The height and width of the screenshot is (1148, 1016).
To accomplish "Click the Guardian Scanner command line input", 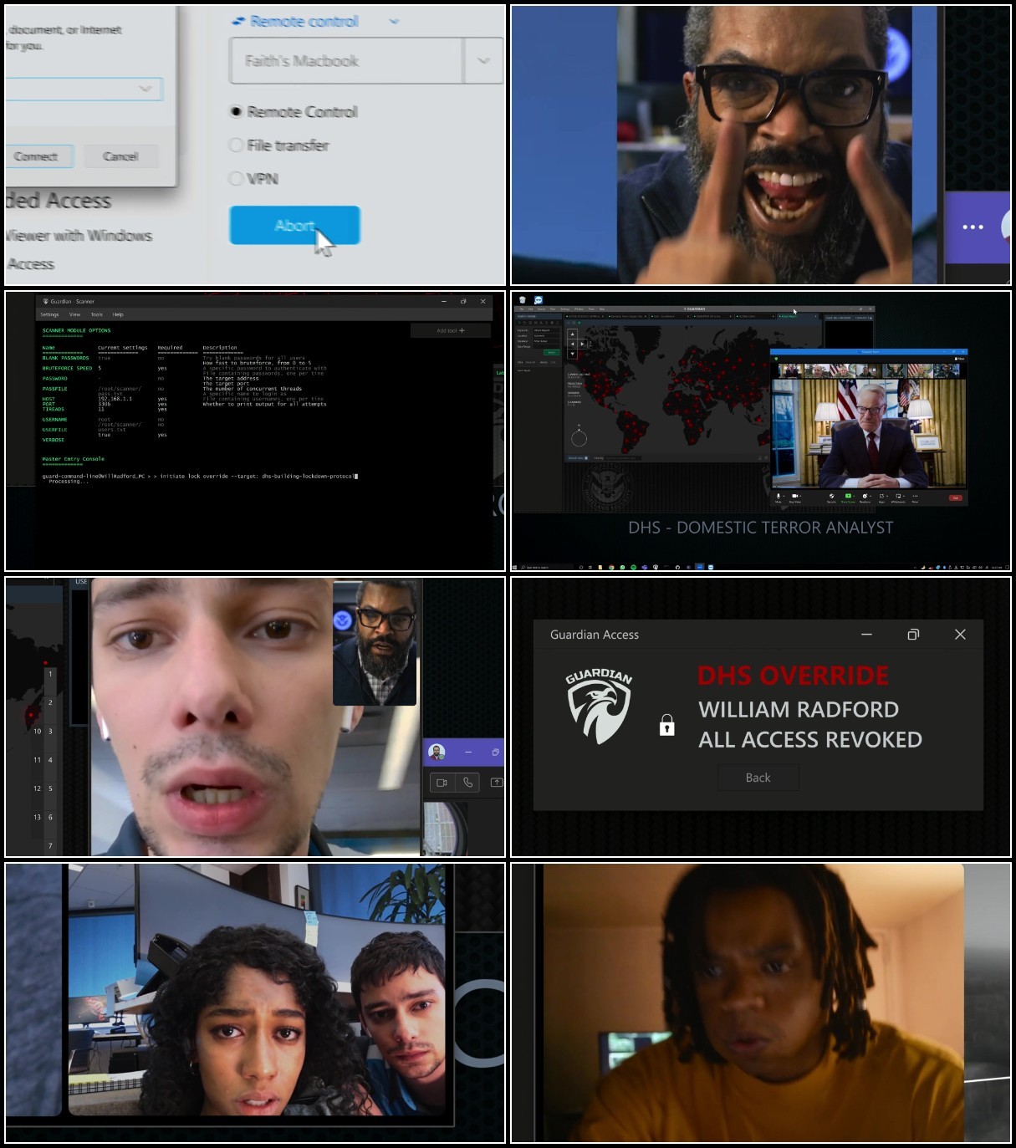I will (x=201, y=476).
